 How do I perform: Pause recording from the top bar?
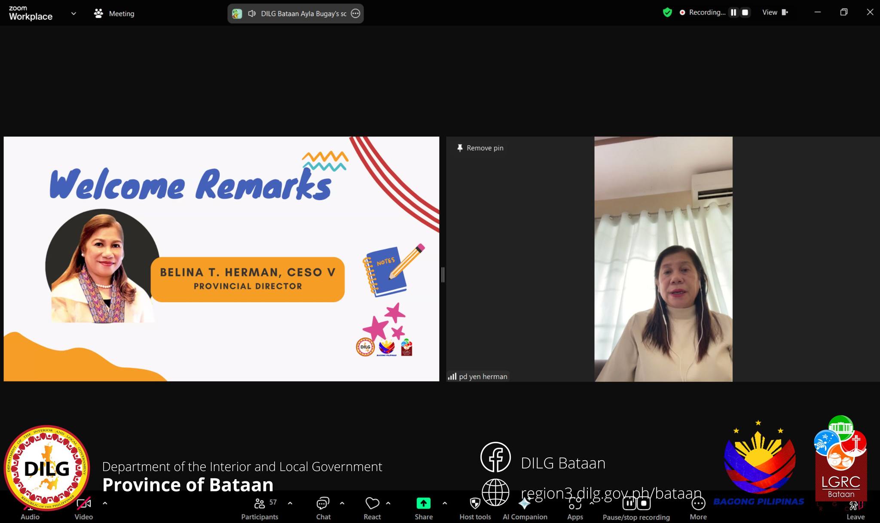pyautogui.click(x=733, y=12)
